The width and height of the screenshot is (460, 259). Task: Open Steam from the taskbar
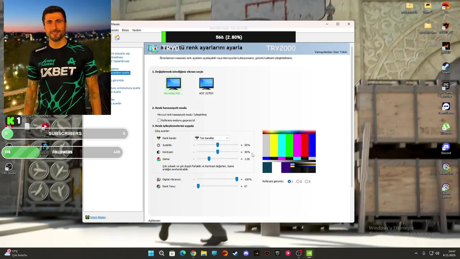235,253
